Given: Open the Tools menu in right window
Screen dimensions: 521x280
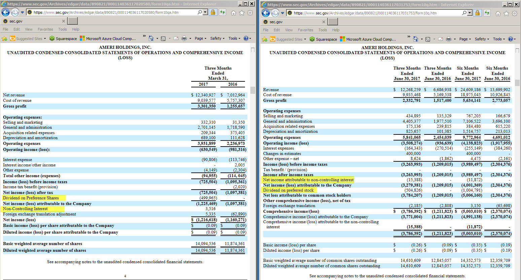Looking at the screenshot, I should pyautogui.click(x=323, y=30).
